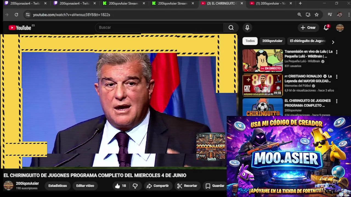Open 200iqonAsier channel name link
This screenshot has width=351, height=197.
[27, 184]
